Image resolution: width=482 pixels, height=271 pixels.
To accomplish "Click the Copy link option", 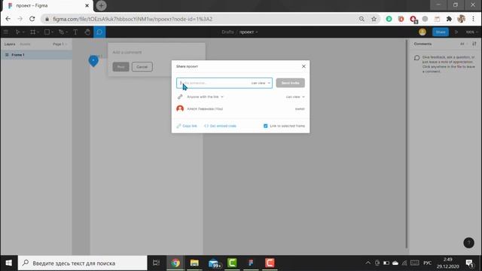I will [x=187, y=126].
